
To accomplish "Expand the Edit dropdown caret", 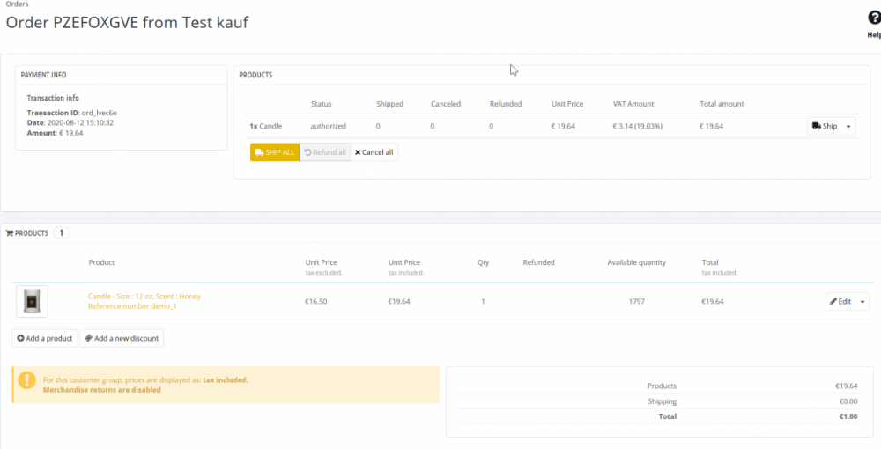I will tap(862, 302).
